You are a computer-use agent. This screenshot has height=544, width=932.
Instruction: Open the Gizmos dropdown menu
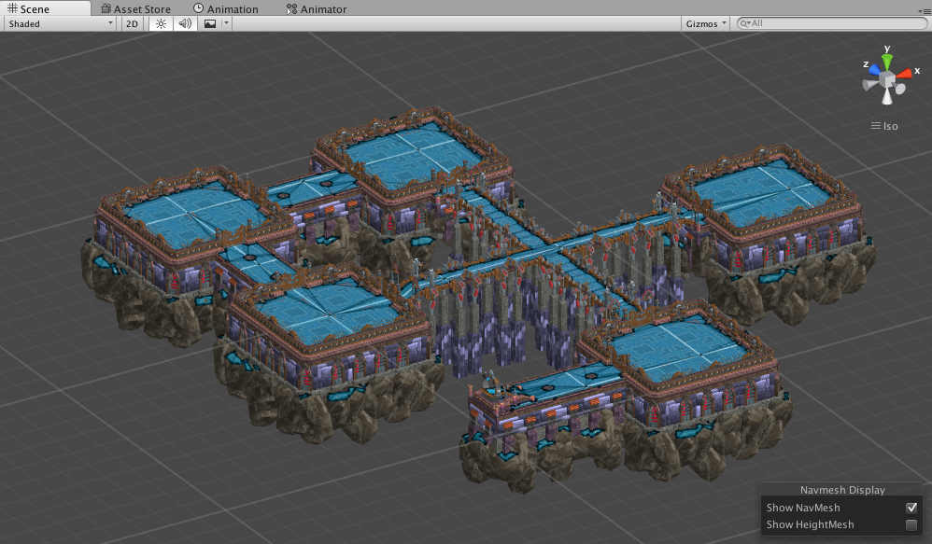(x=706, y=23)
